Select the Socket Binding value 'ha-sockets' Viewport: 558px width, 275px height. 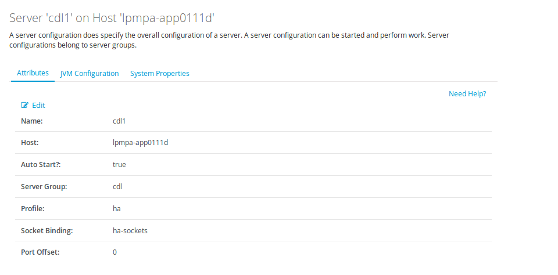130,230
